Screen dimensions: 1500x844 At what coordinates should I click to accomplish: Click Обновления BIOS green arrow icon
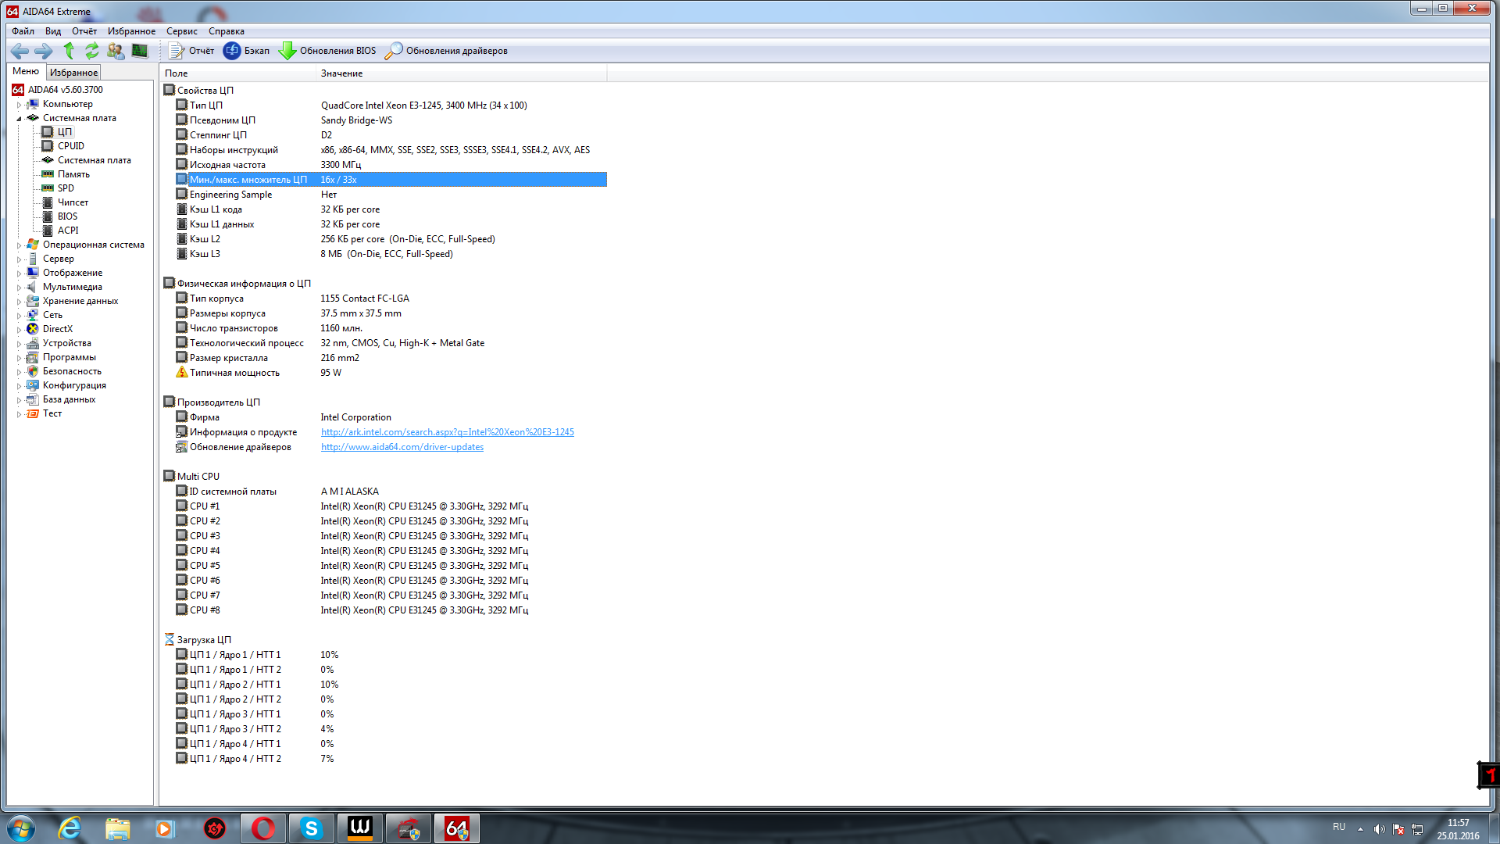coord(287,51)
